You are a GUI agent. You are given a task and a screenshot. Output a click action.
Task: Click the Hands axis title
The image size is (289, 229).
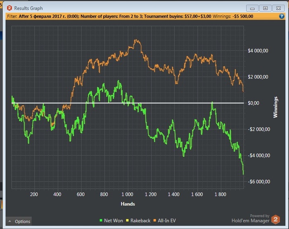[128, 204]
